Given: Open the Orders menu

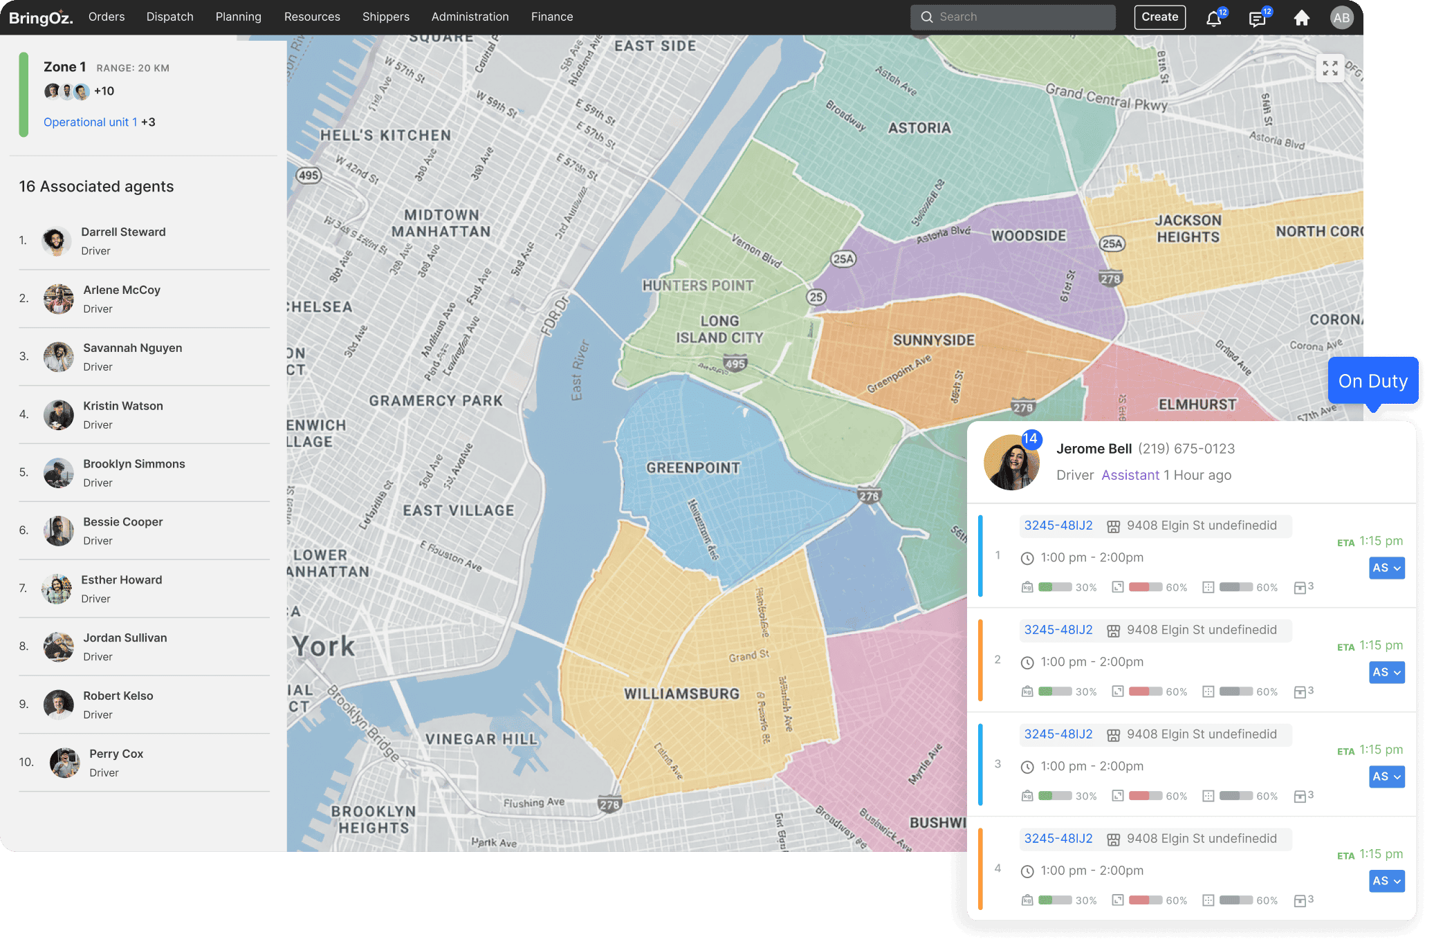Looking at the screenshot, I should 107,17.
